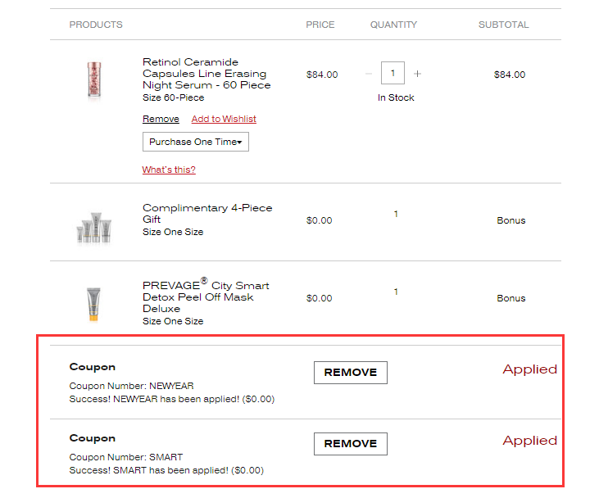The height and width of the screenshot is (489, 599).
Task: Remove the NEWYEAR coupon
Action: click(x=350, y=373)
